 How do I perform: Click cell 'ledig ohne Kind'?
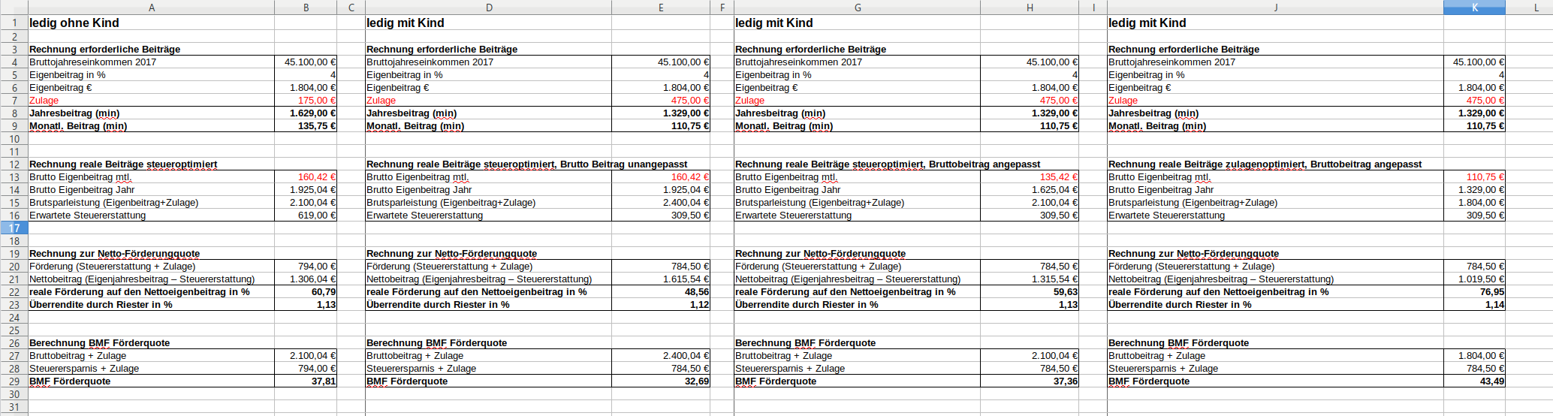[x=74, y=23]
